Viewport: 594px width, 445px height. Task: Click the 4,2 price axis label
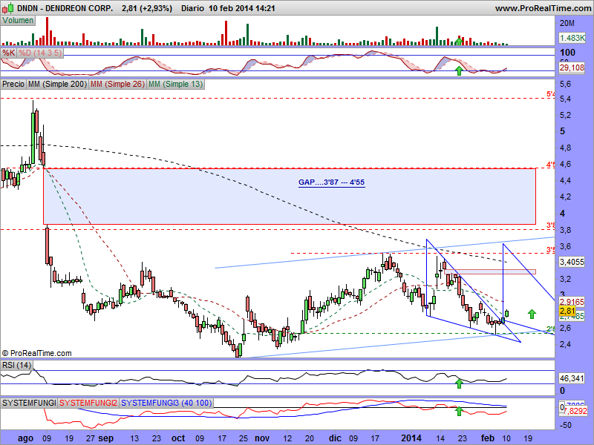565,197
